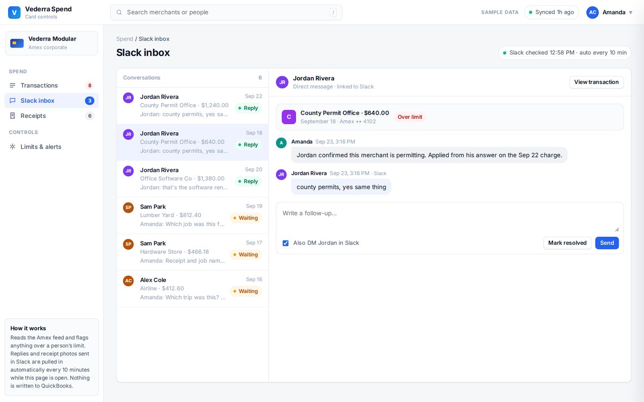Click the purple C merchant icon
644x402 pixels.
[289, 117]
